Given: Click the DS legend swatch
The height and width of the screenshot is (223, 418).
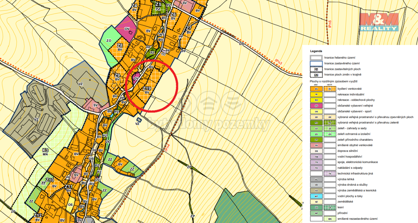Looking at the screenshot, I should 316,151.
